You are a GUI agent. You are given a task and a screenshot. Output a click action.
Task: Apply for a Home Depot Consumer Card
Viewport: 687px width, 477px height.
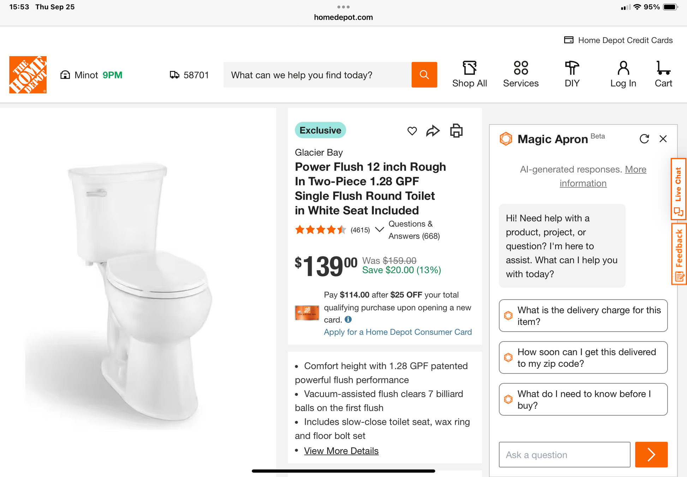[398, 332]
